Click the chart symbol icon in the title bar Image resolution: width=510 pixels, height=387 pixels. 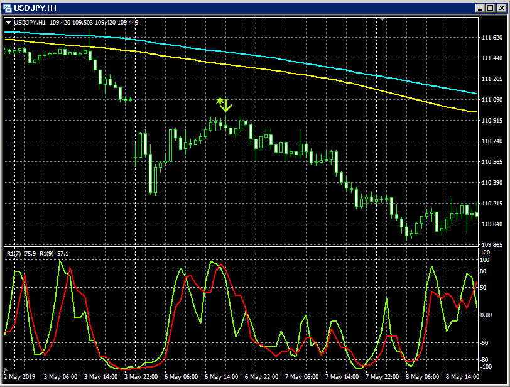(x=8, y=9)
